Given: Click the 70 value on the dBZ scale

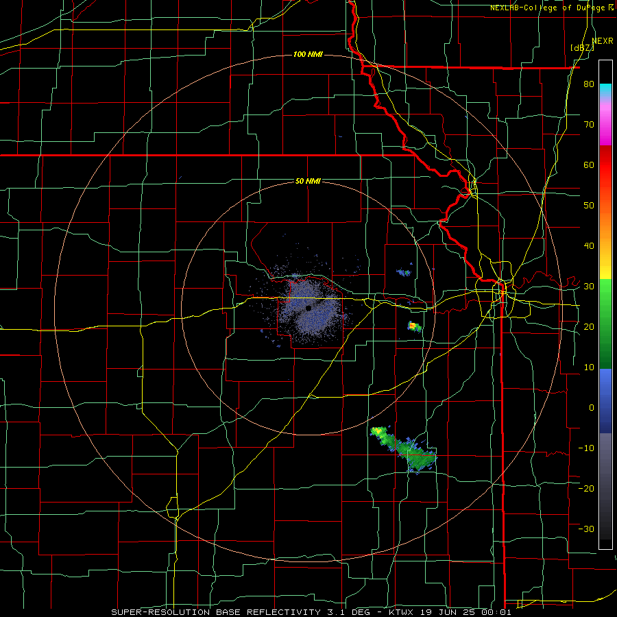Looking at the screenshot, I should click(x=589, y=124).
